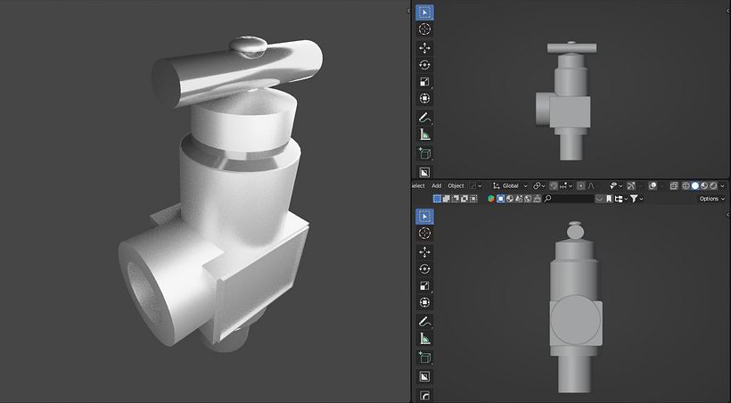This screenshot has height=403, width=731.
Task: Toggle the snapping magnet in the header
Action: point(554,185)
